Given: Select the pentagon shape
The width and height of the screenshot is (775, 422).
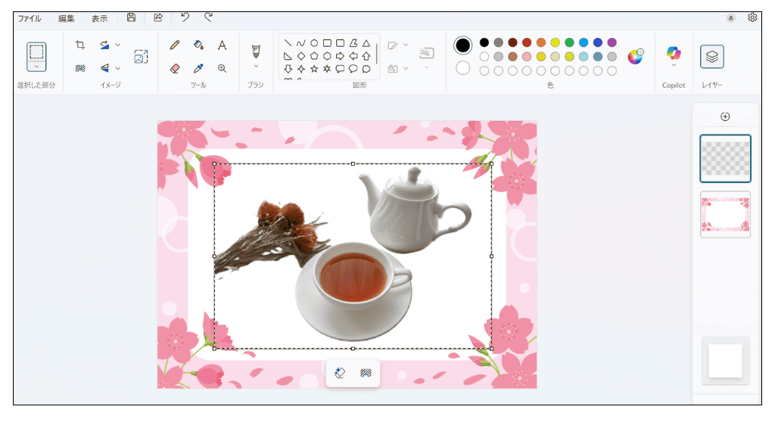Looking at the screenshot, I should click(314, 56).
